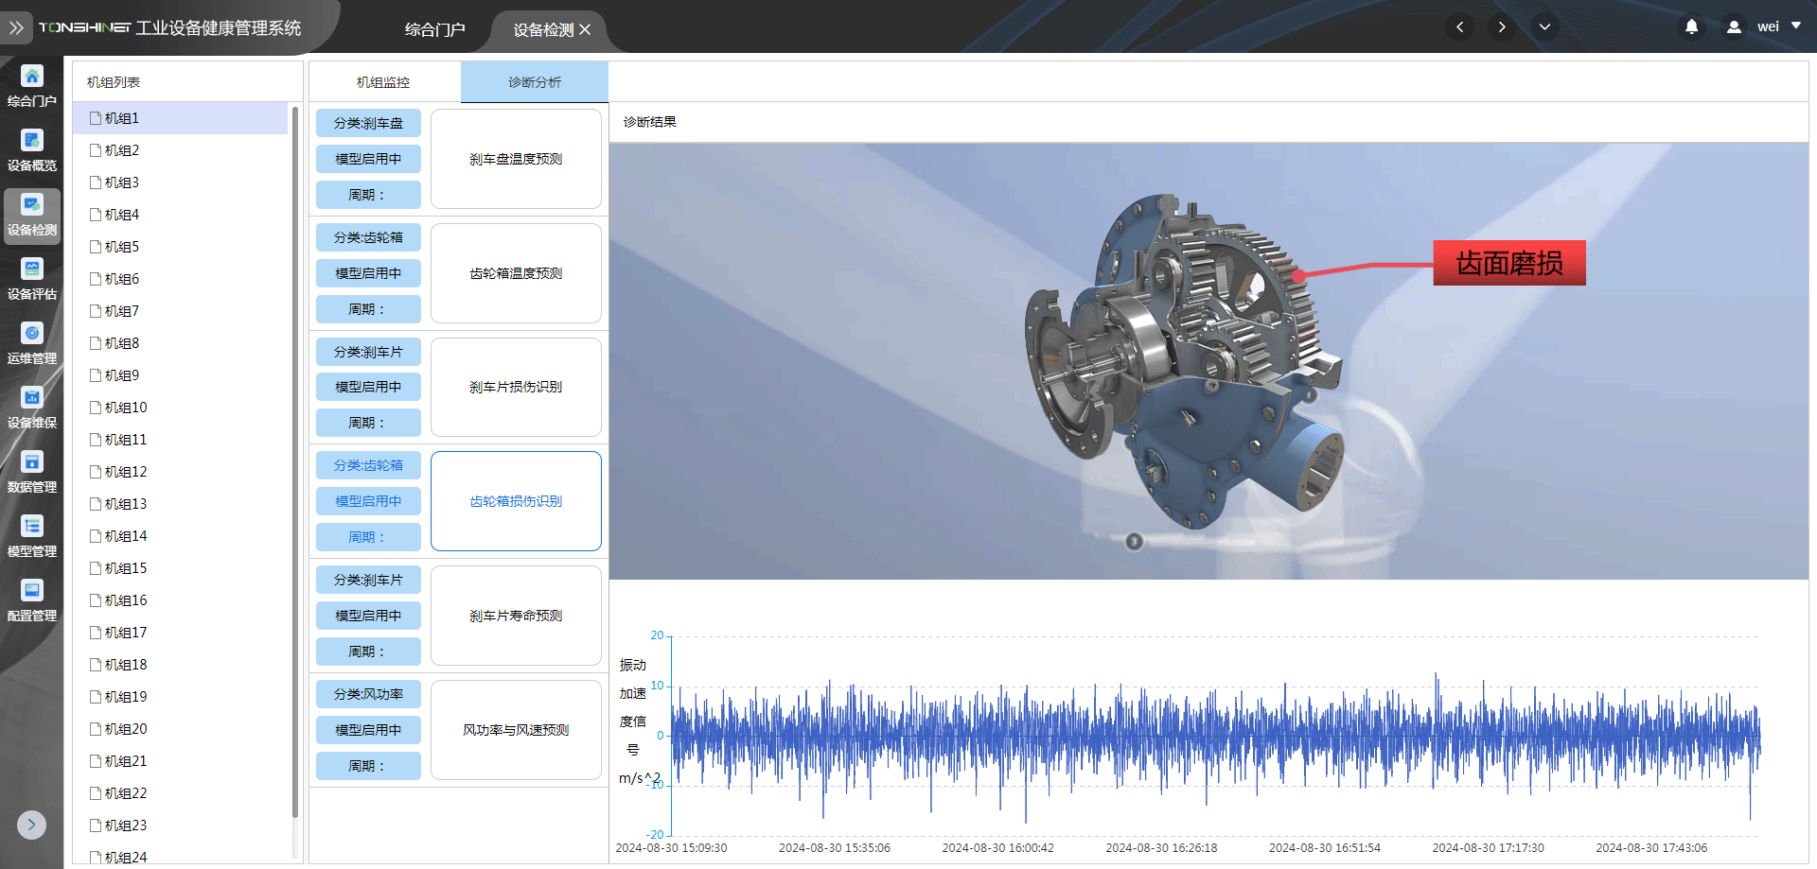1817x869 pixels.
Task: Go to 设备维保 sidebar icon
Action: pos(32,399)
